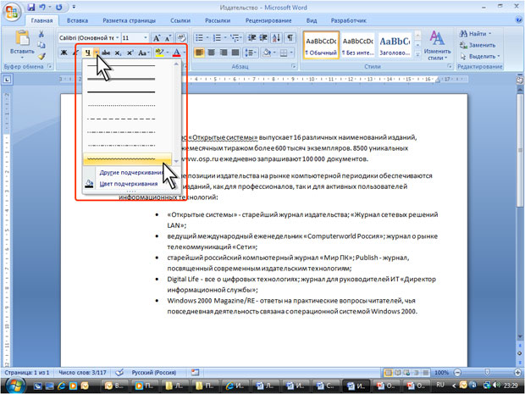Image resolution: width=525 pixels, height=394 pixels.
Task: Open the Вставка ribbon tab
Action: point(77,20)
